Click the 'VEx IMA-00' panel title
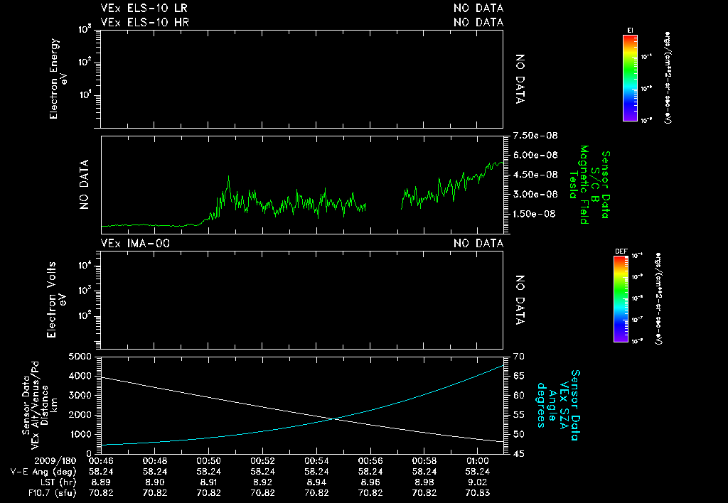Viewport: 728px width, 503px height. point(135,243)
